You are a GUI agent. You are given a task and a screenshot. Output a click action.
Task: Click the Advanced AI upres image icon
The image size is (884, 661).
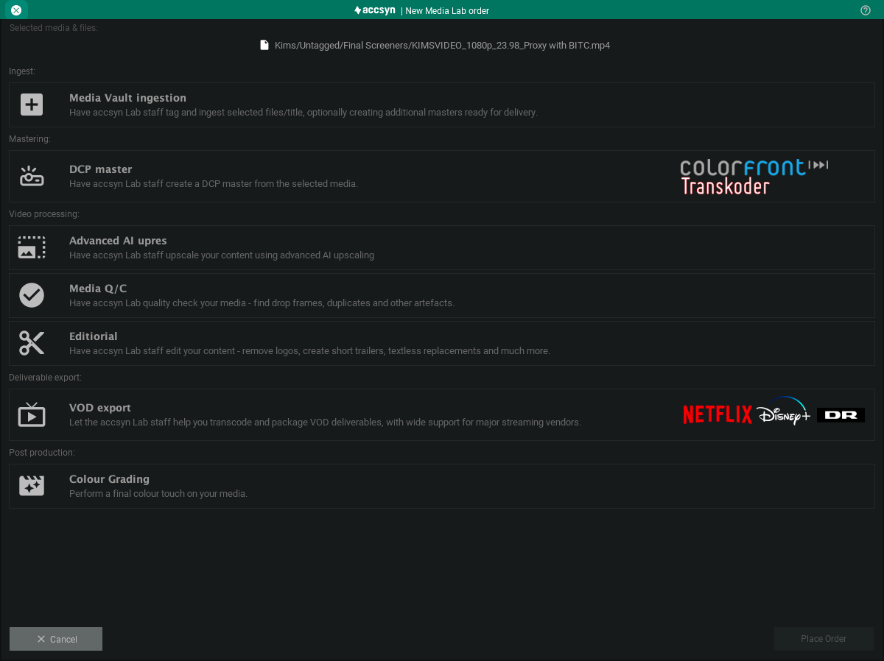coord(32,247)
